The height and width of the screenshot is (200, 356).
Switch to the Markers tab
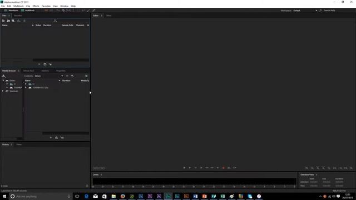[45, 71]
